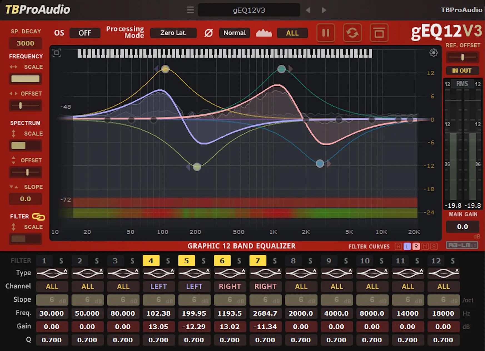
Task: Click the spectrum SLOPE 0.0 value
Action: tap(25, 199)
